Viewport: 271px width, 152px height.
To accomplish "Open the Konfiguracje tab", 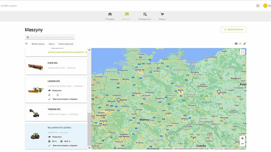I will pyautogui.click(x=145, y=16).
